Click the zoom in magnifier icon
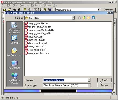Viewport: 118px width, 100px height. [x=15, y=9]
